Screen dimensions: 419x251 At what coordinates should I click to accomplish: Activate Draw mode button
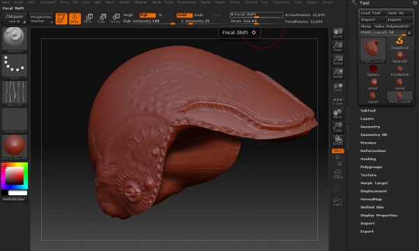pyautogui.click(x=75, y=18)
